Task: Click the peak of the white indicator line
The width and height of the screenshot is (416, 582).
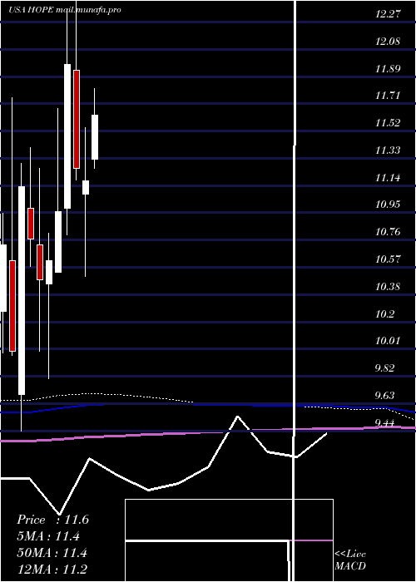Action: point(238,417)
